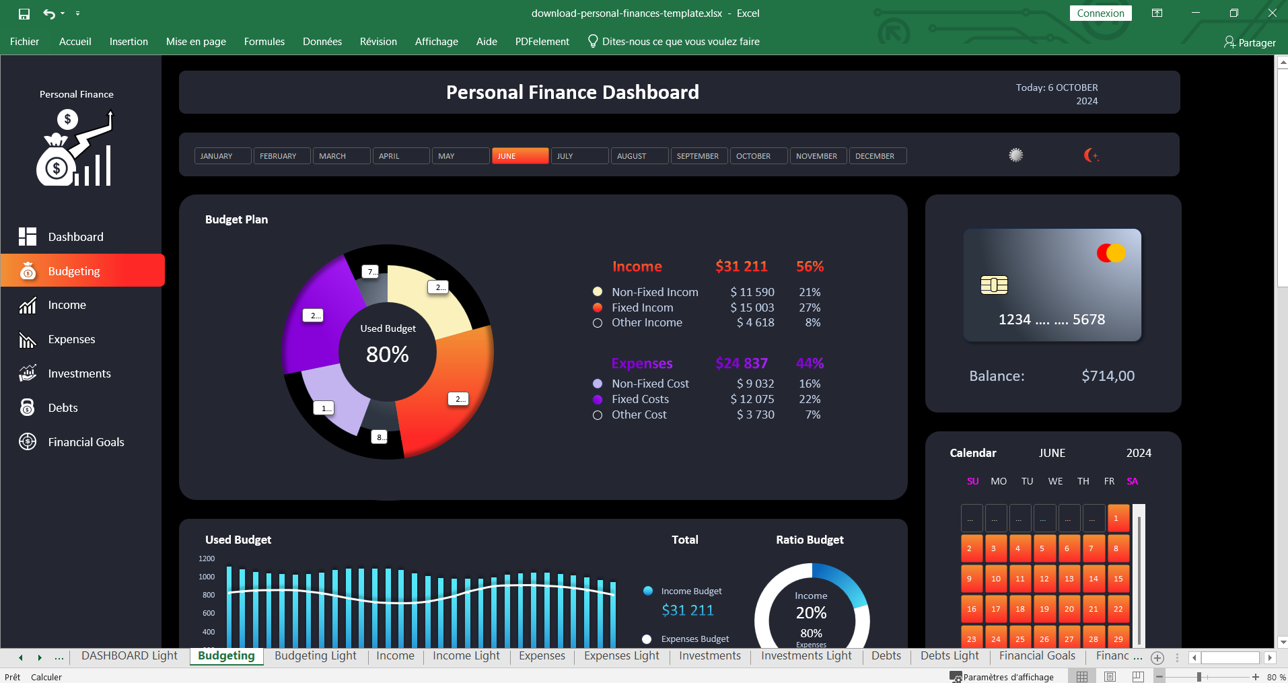Image resolution: width=1288 pixels, height=683 pixels.
Task: Click previous sheet tab arrow
Action: click(x=21, y=657)
